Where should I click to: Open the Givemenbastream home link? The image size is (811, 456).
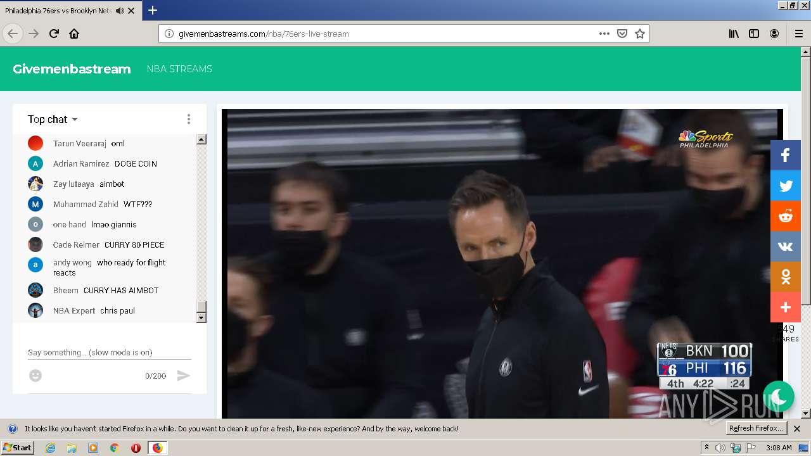(72, 69)
